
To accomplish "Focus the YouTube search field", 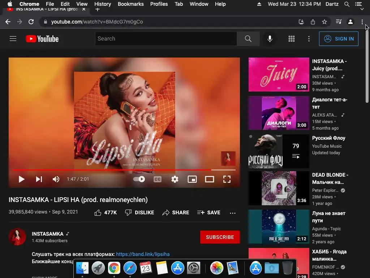I will pos(166,38).
